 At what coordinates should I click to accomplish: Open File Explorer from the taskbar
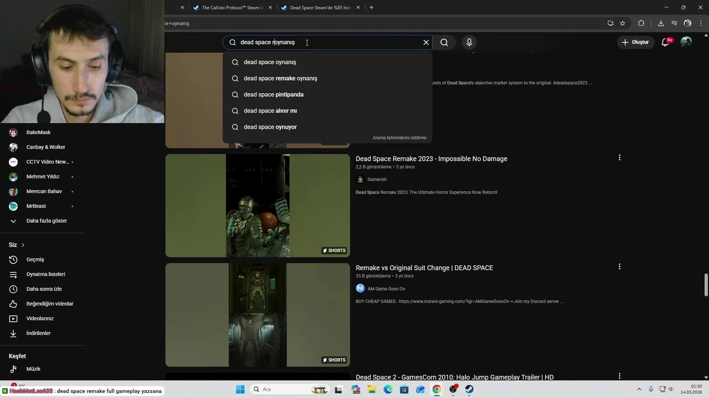pos(372,389)
